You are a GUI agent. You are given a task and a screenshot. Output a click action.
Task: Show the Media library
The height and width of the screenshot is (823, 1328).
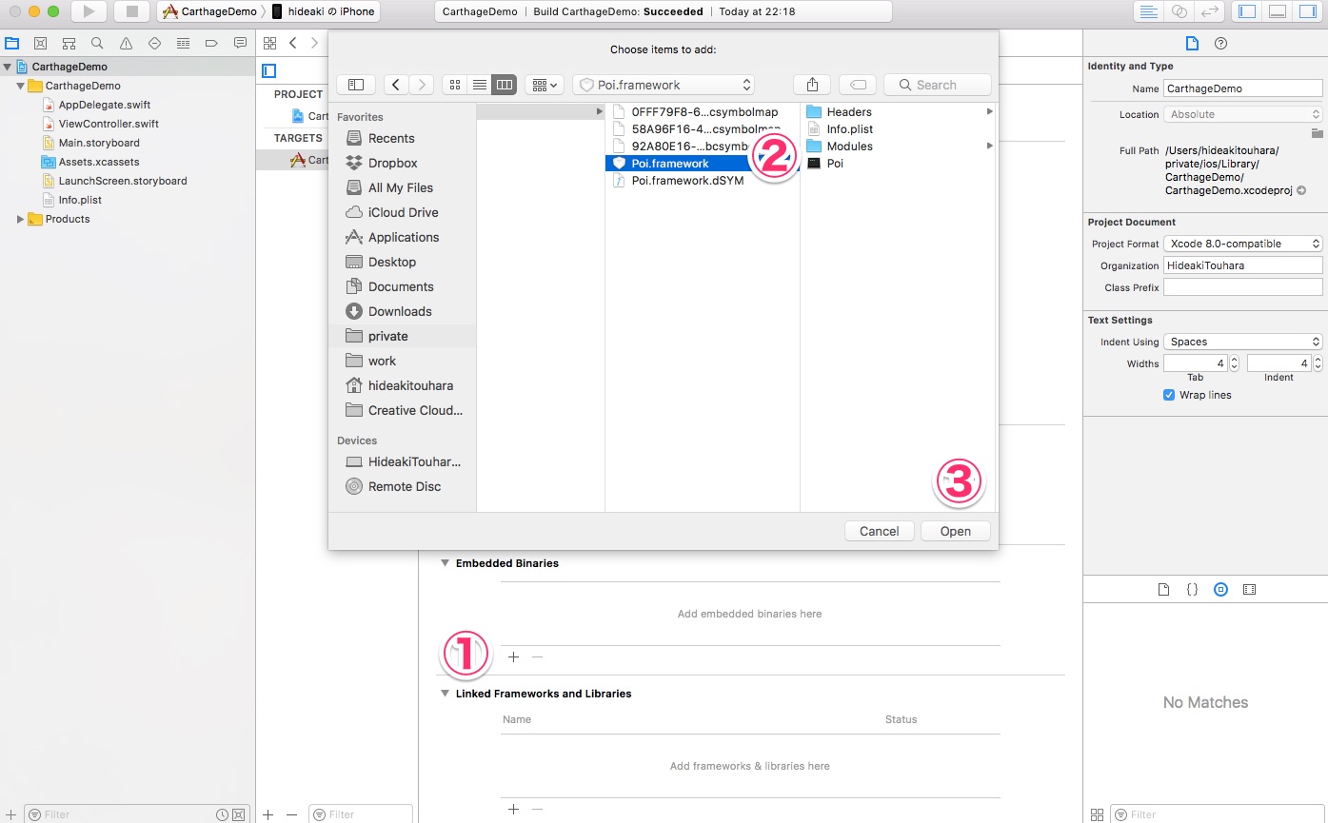[x=1249, y=590]
